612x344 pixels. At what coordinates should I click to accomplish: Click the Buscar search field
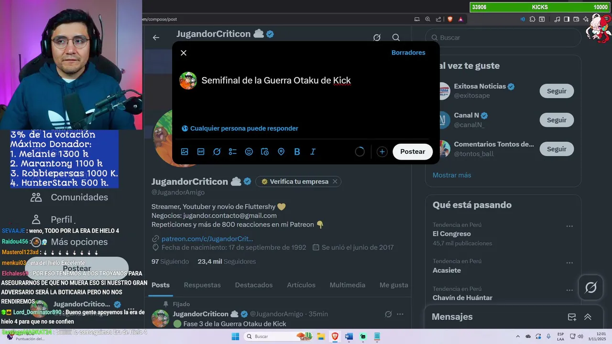(503, 37)
